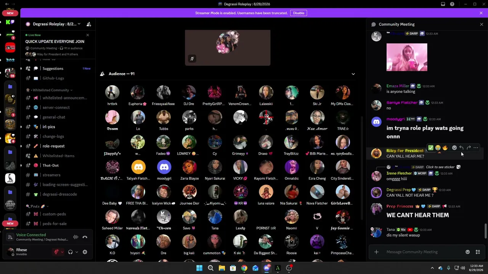Click the speaker tile mute indicator
488x274 pixels.
192,59
